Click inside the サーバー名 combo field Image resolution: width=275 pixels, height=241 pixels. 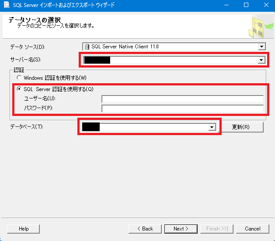tap(174, 60)
